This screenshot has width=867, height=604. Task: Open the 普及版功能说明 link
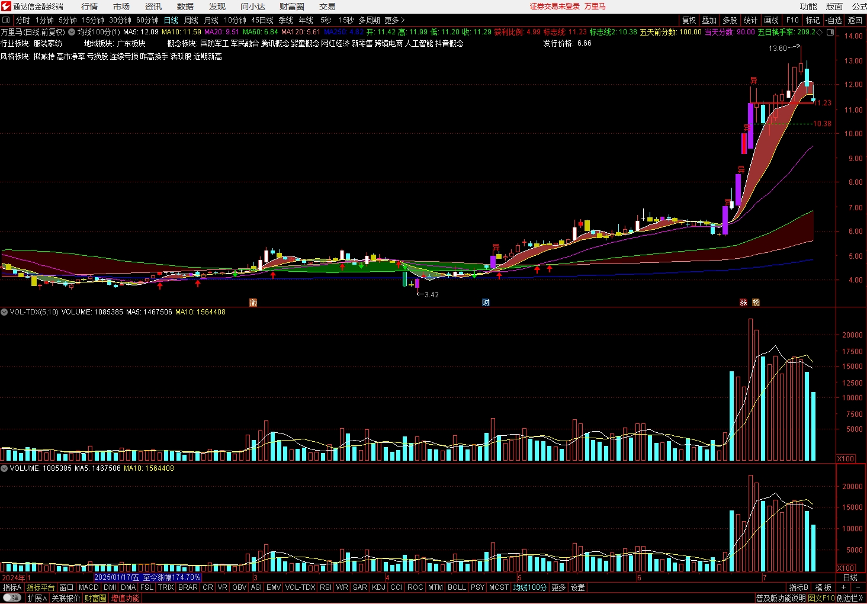pos(781,598)
